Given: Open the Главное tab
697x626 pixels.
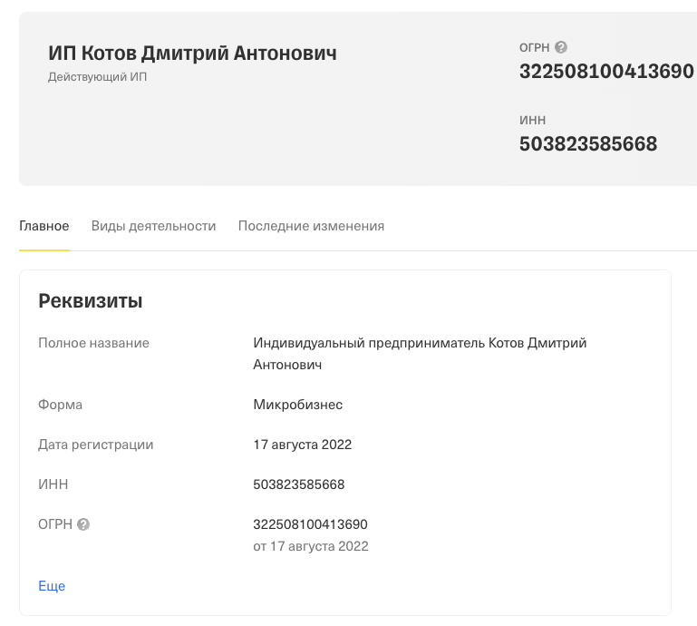Looking at the screenshot, I should point(44,226).
